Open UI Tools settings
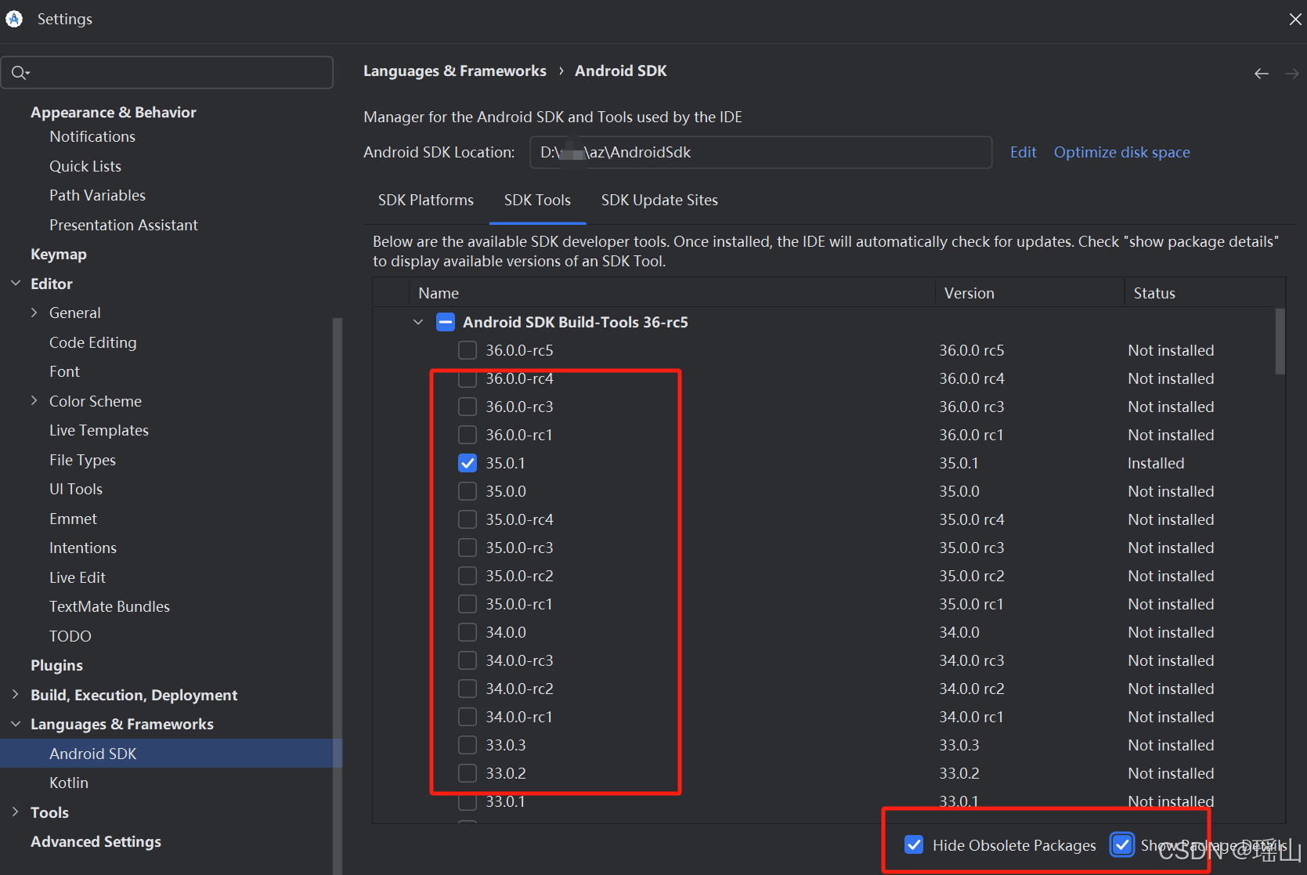 point(76,489)
